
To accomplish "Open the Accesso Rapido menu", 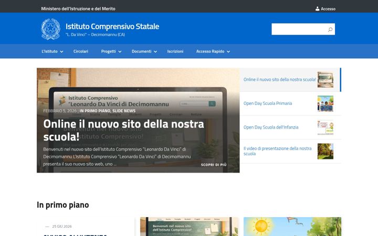I will (x=210, y=51).
